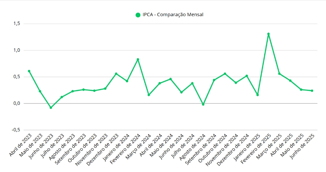Click the green IPCA legend dot
The image size is (326, 172).
coord(138,15)
